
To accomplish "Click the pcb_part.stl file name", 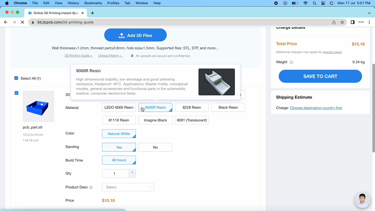I will [x=32, y=127].
